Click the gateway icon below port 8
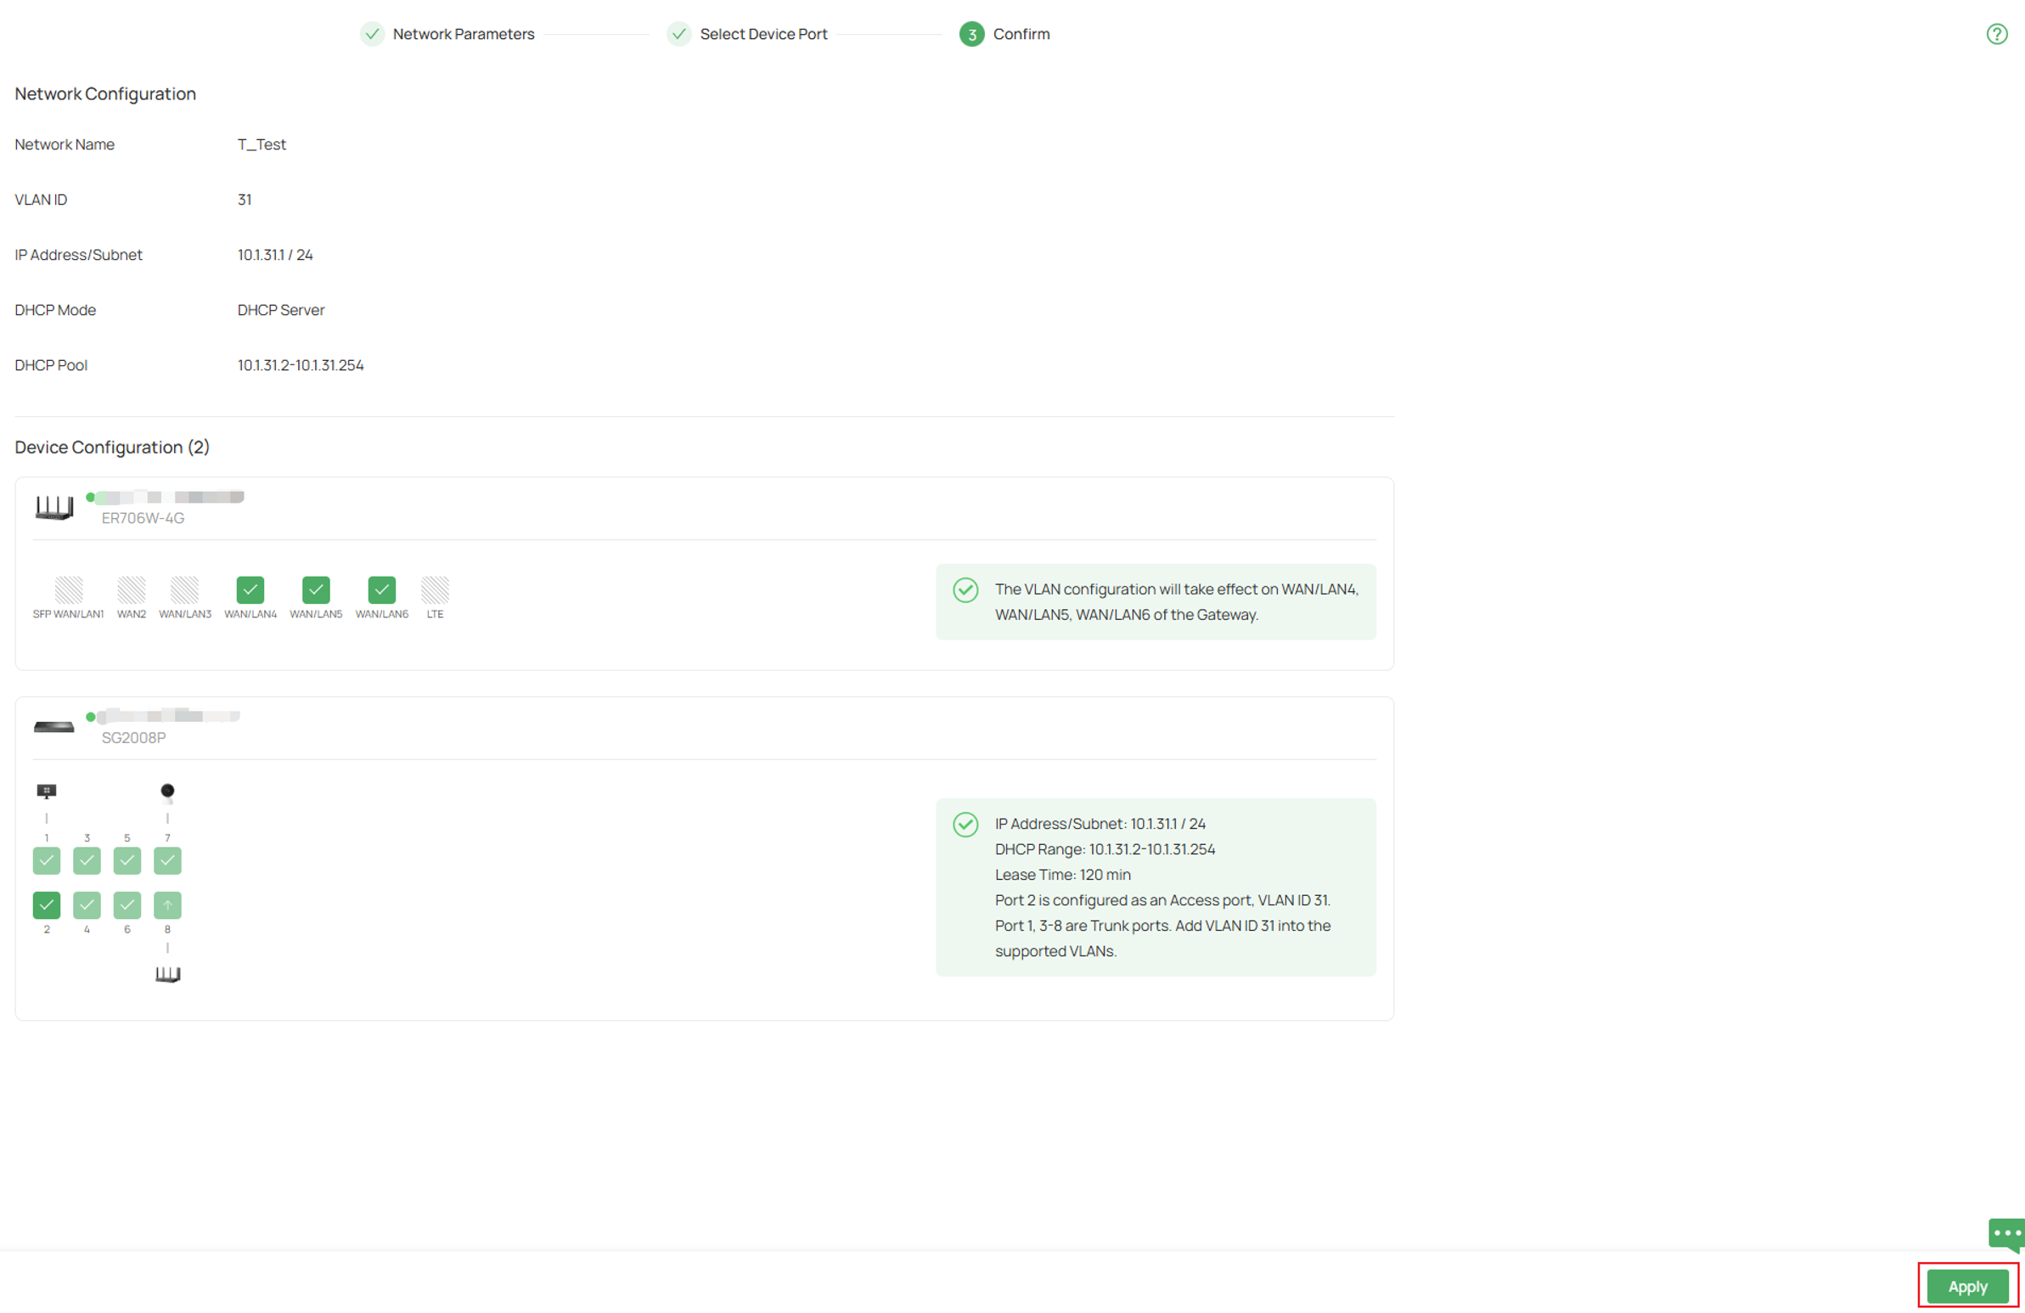Screen dimensions: 2025x1313 coord(167,974)
